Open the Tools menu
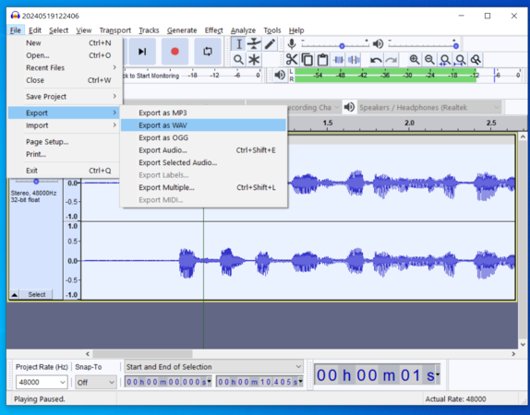Screen dimensions: 530x415 272,30
